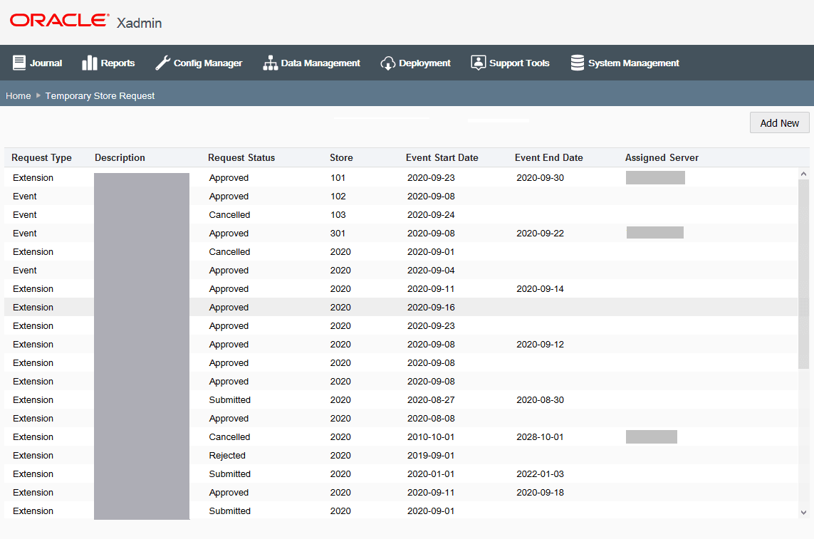Select the row with end date 2028-10-01
814x539 pixels.
coord(401,436)
